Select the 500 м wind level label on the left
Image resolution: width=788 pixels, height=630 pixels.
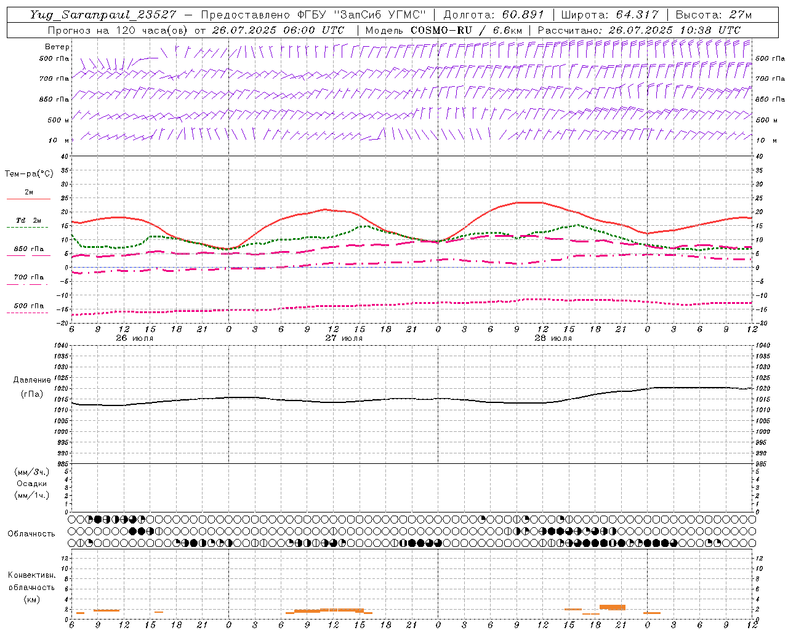click(x=59, y=120)
